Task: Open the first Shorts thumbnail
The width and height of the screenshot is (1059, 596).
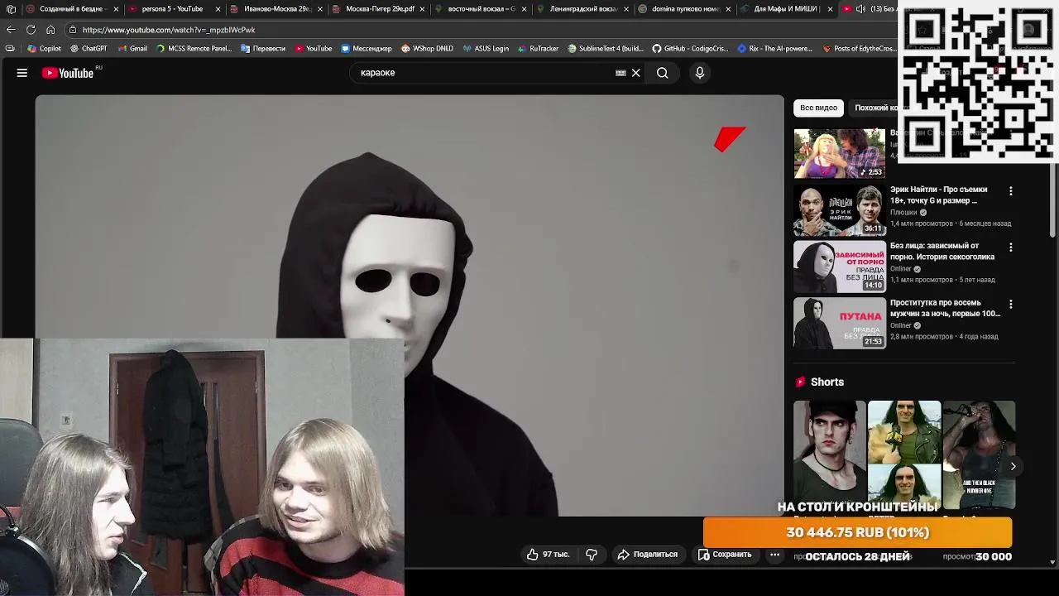Action: click(830, 454)
